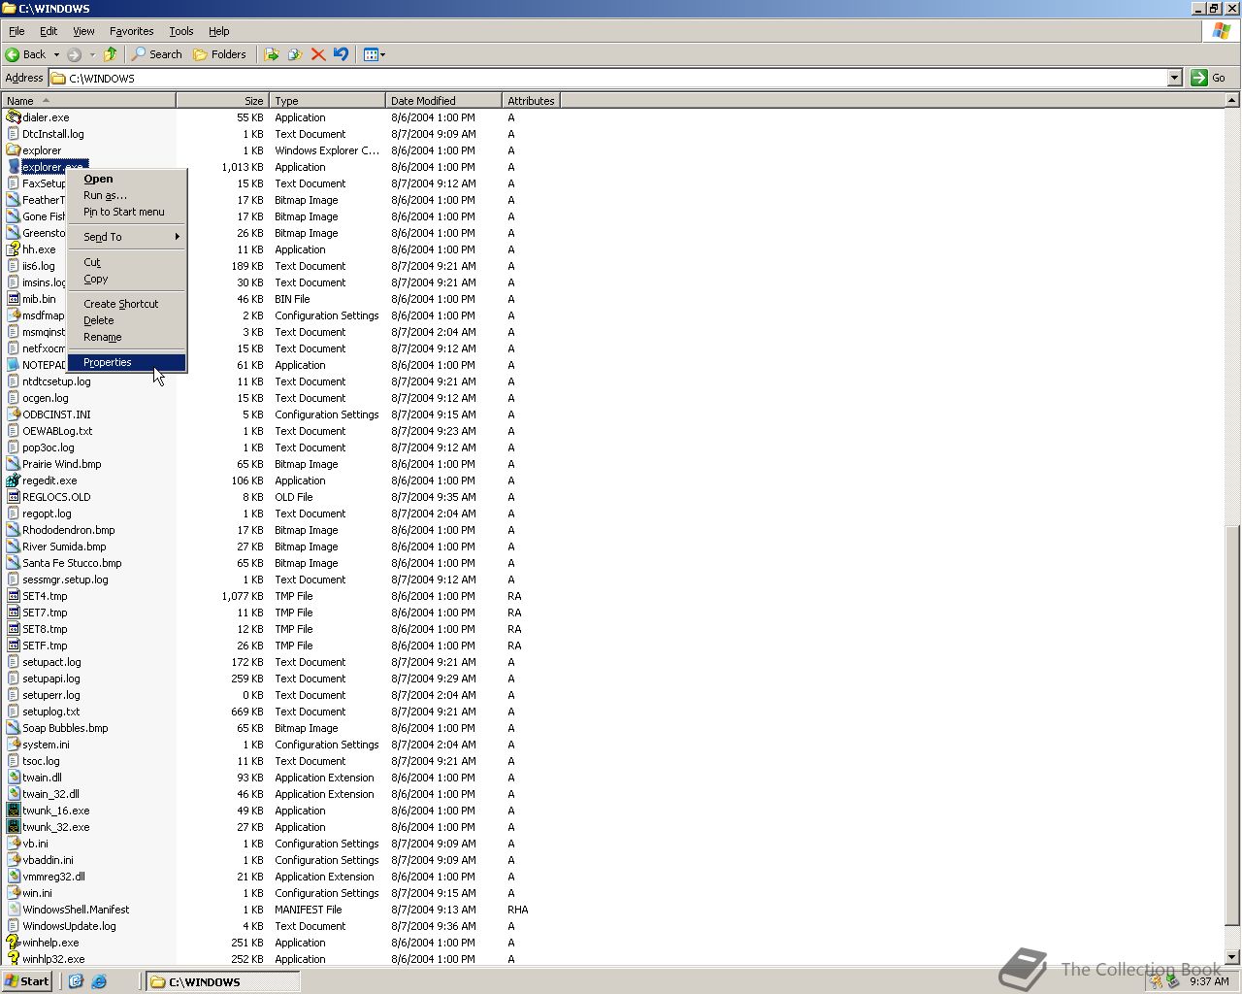Select the file named Rhododendron.bmp
This screenshot has height=994, width=1242.
(69, 530)
